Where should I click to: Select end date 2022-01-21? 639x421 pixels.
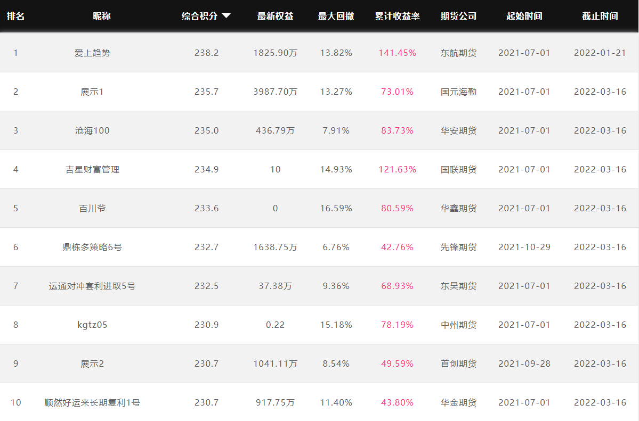pyautogui.click(x=600, y=53)
